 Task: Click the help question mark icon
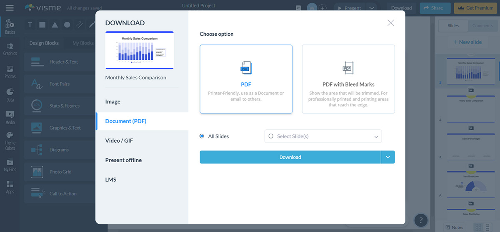[x=421, y=220]
